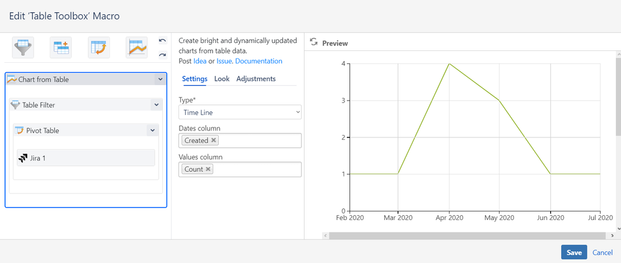Add a Table Filter macro from toolbar
The image size is (621, 263).
[23, 48]
